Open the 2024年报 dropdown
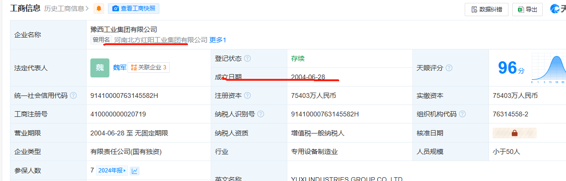Image resolution: width=566 pixels, height=181 pixels. point(112,171)
